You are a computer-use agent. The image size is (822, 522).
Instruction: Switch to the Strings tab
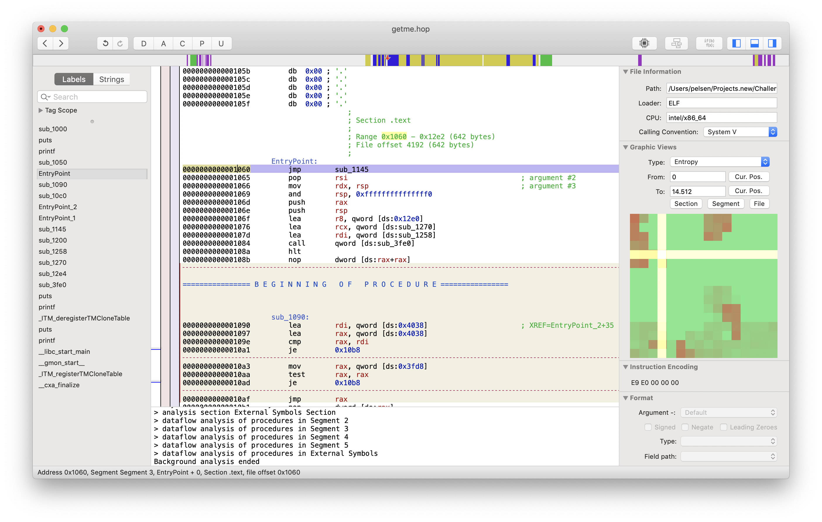pyautogui.click(x=111, y=79)
